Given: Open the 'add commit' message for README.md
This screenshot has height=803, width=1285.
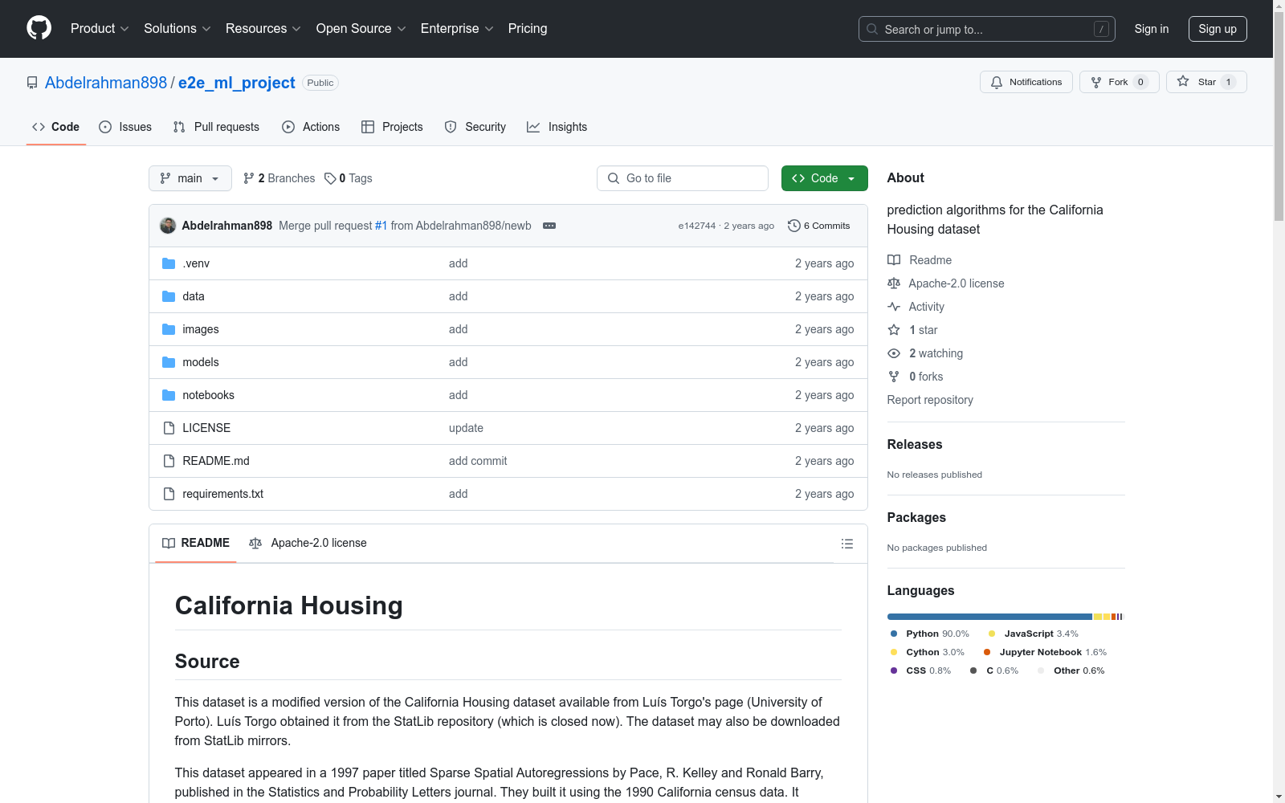Looking at the screenshot, I should pos(478,461).
